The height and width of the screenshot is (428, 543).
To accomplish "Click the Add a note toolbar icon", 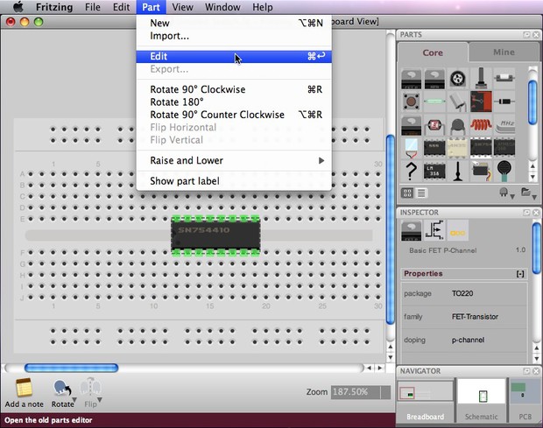I will 24,388.
